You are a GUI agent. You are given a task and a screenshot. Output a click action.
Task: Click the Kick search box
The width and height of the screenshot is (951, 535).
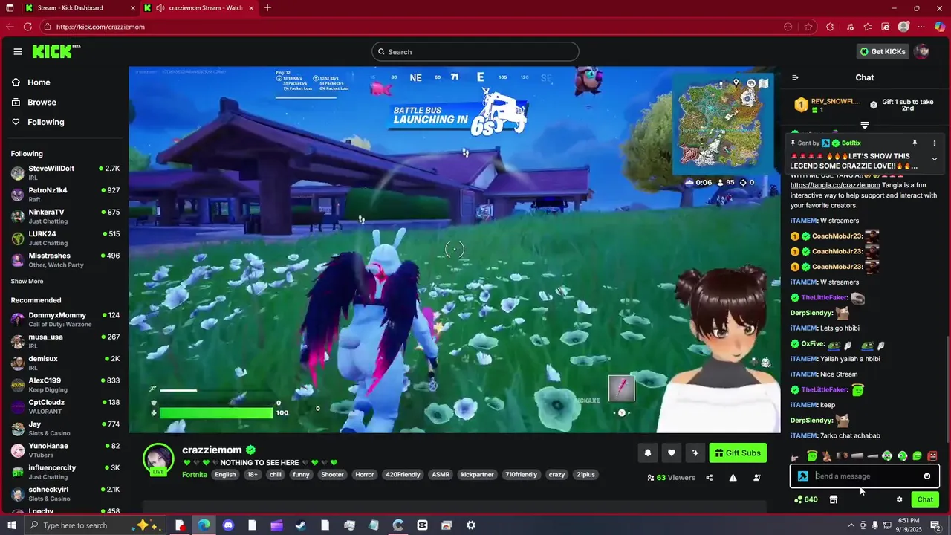click(475, 51)
